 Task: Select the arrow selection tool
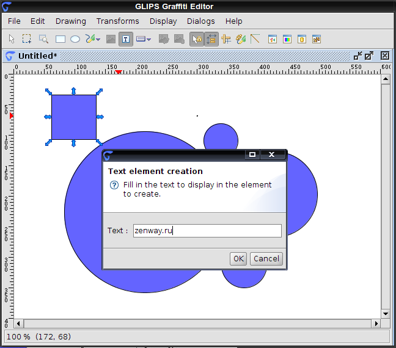coord(12,39)
